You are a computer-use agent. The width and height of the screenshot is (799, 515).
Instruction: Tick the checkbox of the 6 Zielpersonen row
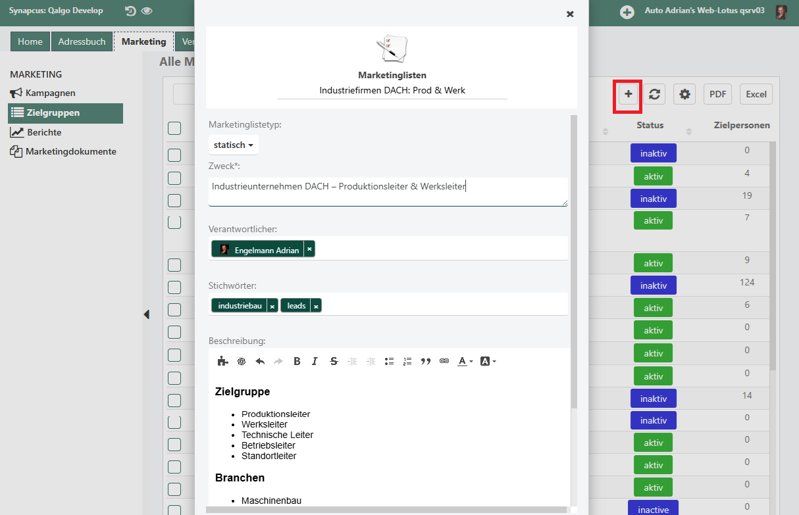click(x=174, y=310)
